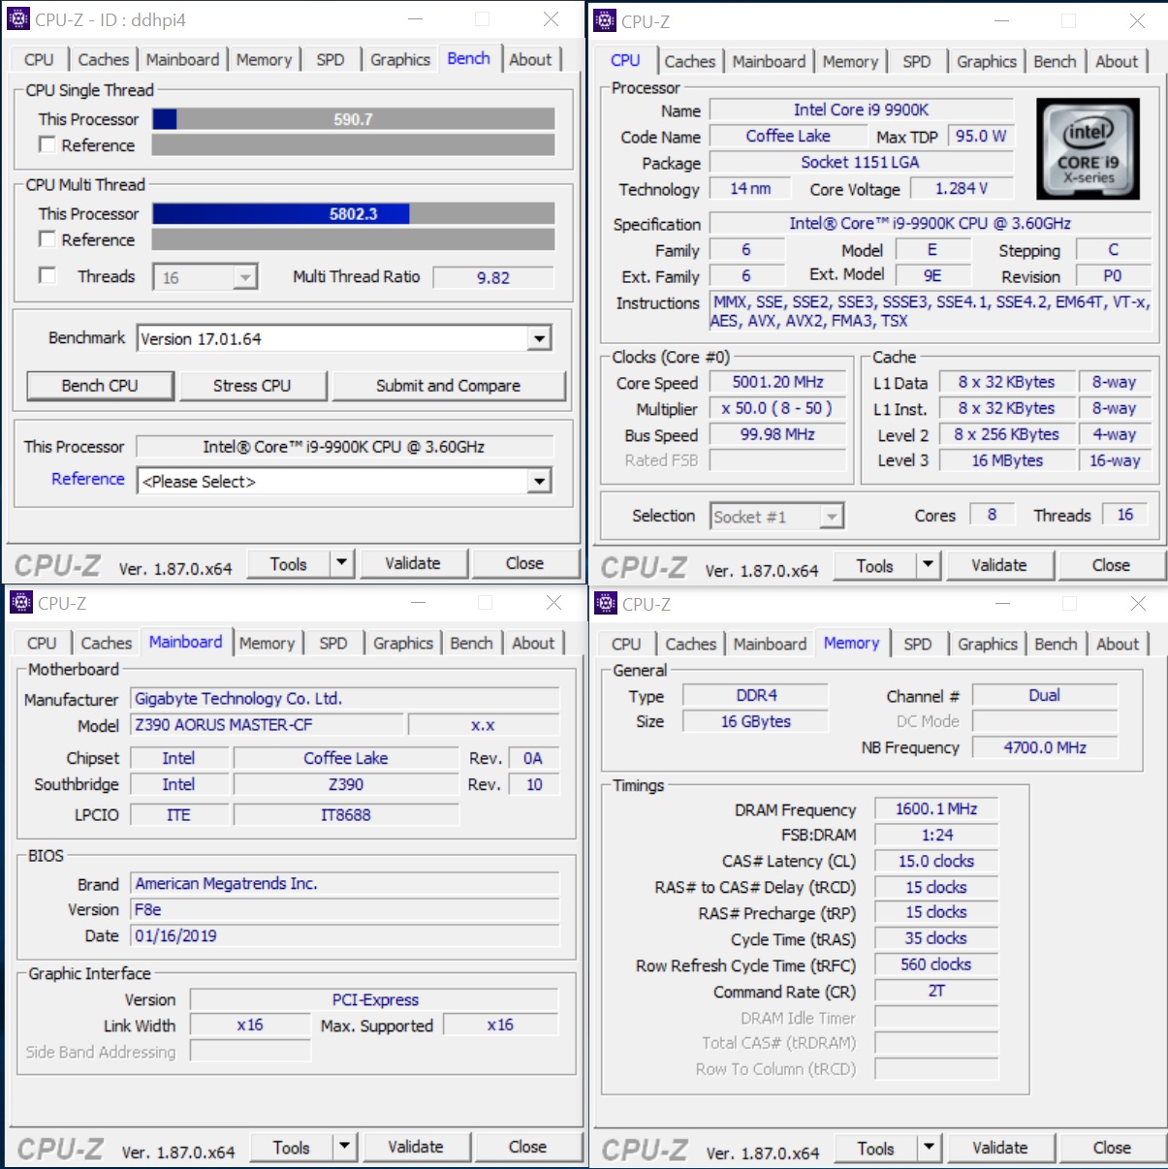Viewport: 1168px width, 1169px height.
Task: Open the Threads count dropdown showing 16
Action: click(245, 277)
